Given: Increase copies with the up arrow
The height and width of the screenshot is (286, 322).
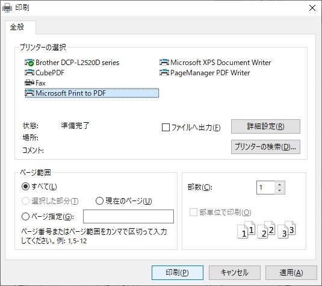Looking at the screenshot, I should [x=279, y=184].
